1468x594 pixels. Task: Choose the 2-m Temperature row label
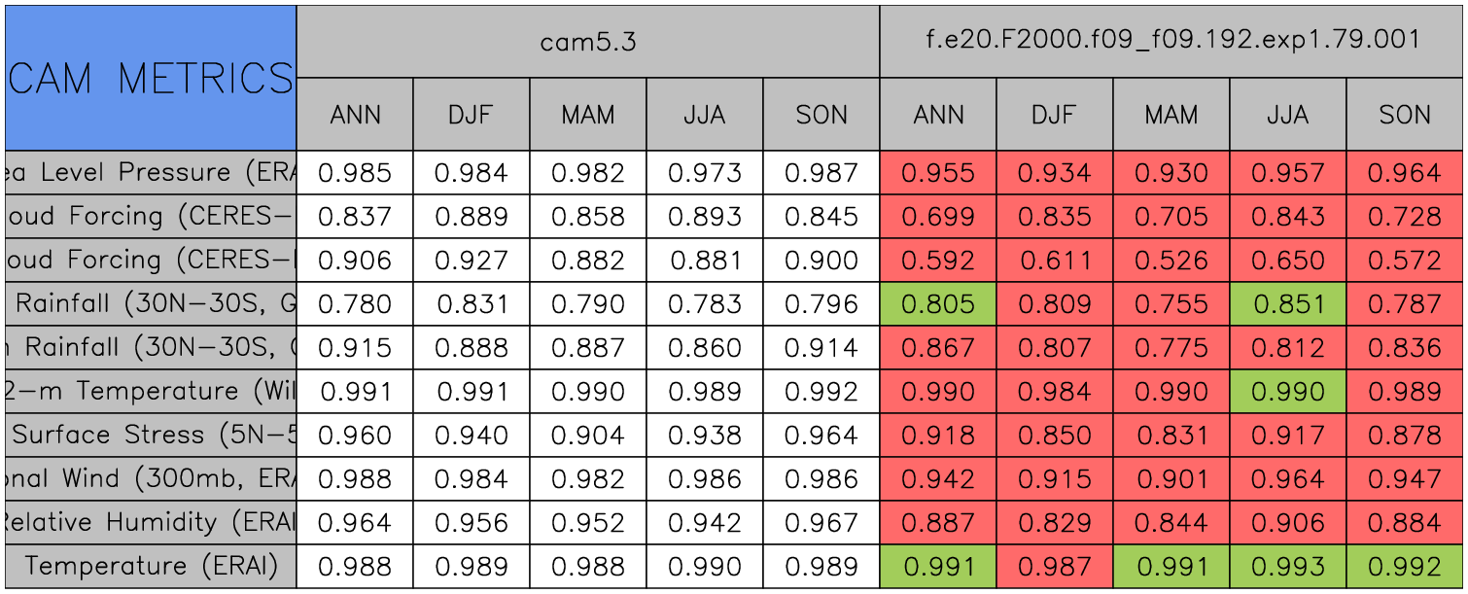(150, 391)
